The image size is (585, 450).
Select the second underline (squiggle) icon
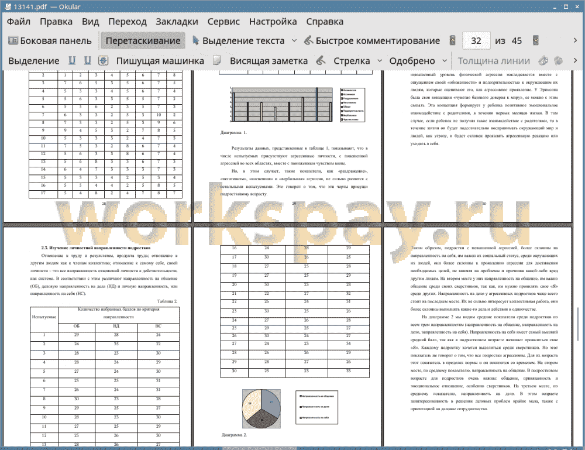pos(87,60)
